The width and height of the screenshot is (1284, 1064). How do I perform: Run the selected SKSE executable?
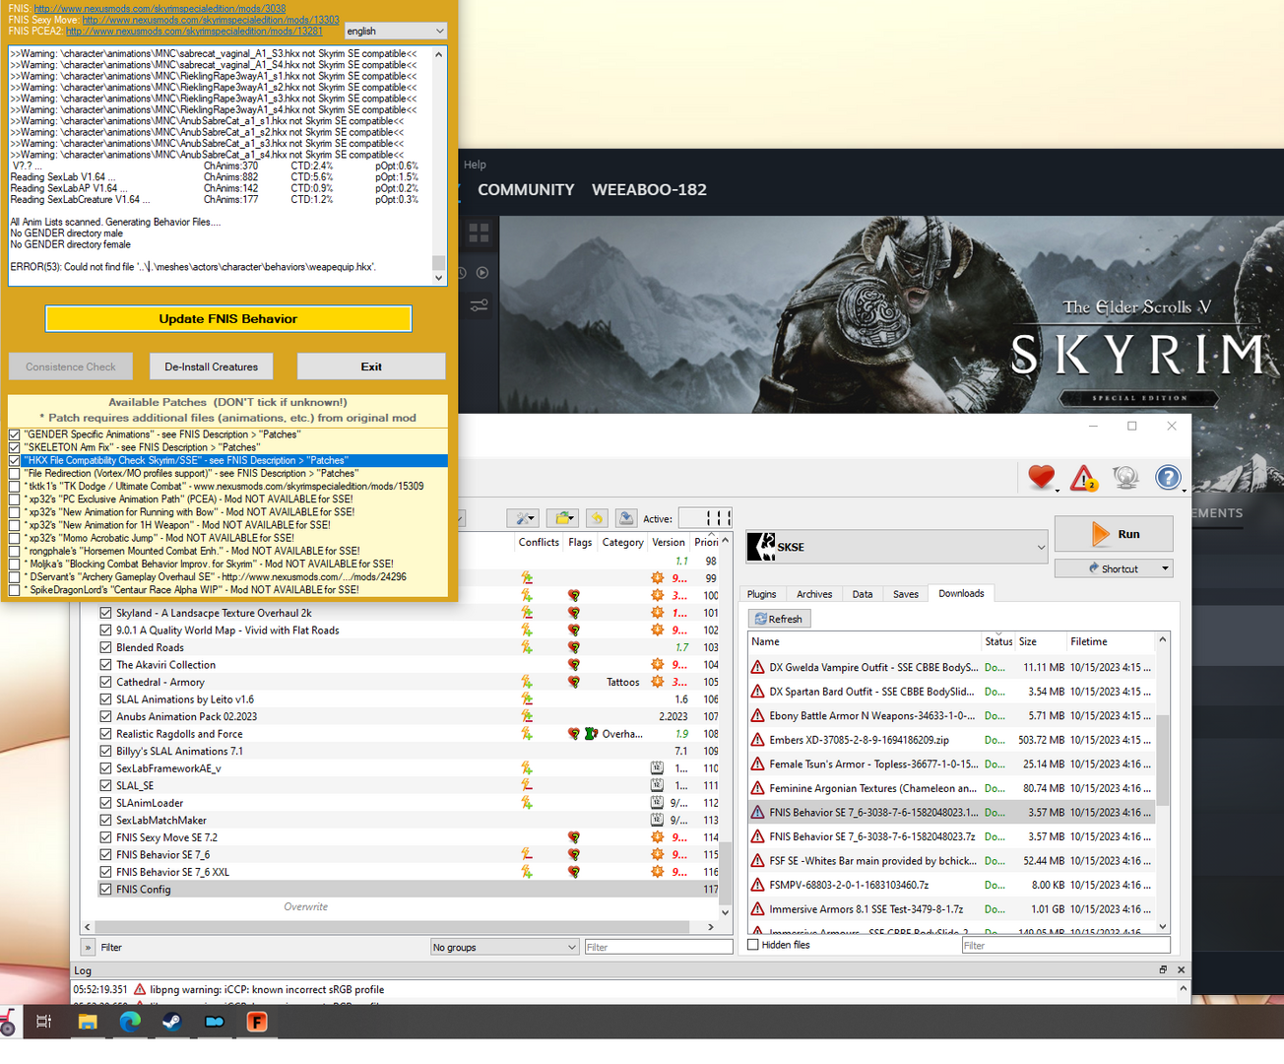coord(1114,534)
